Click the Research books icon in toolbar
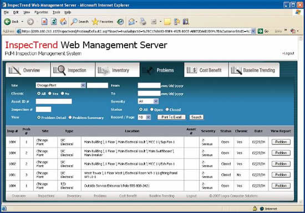The width and height of the screenshot is (305, 213). [186, 22]
